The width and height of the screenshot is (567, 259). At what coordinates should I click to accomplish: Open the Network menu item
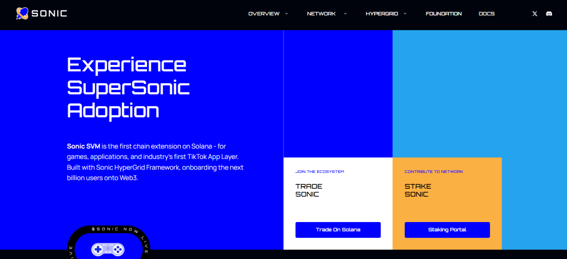point(321,14)
